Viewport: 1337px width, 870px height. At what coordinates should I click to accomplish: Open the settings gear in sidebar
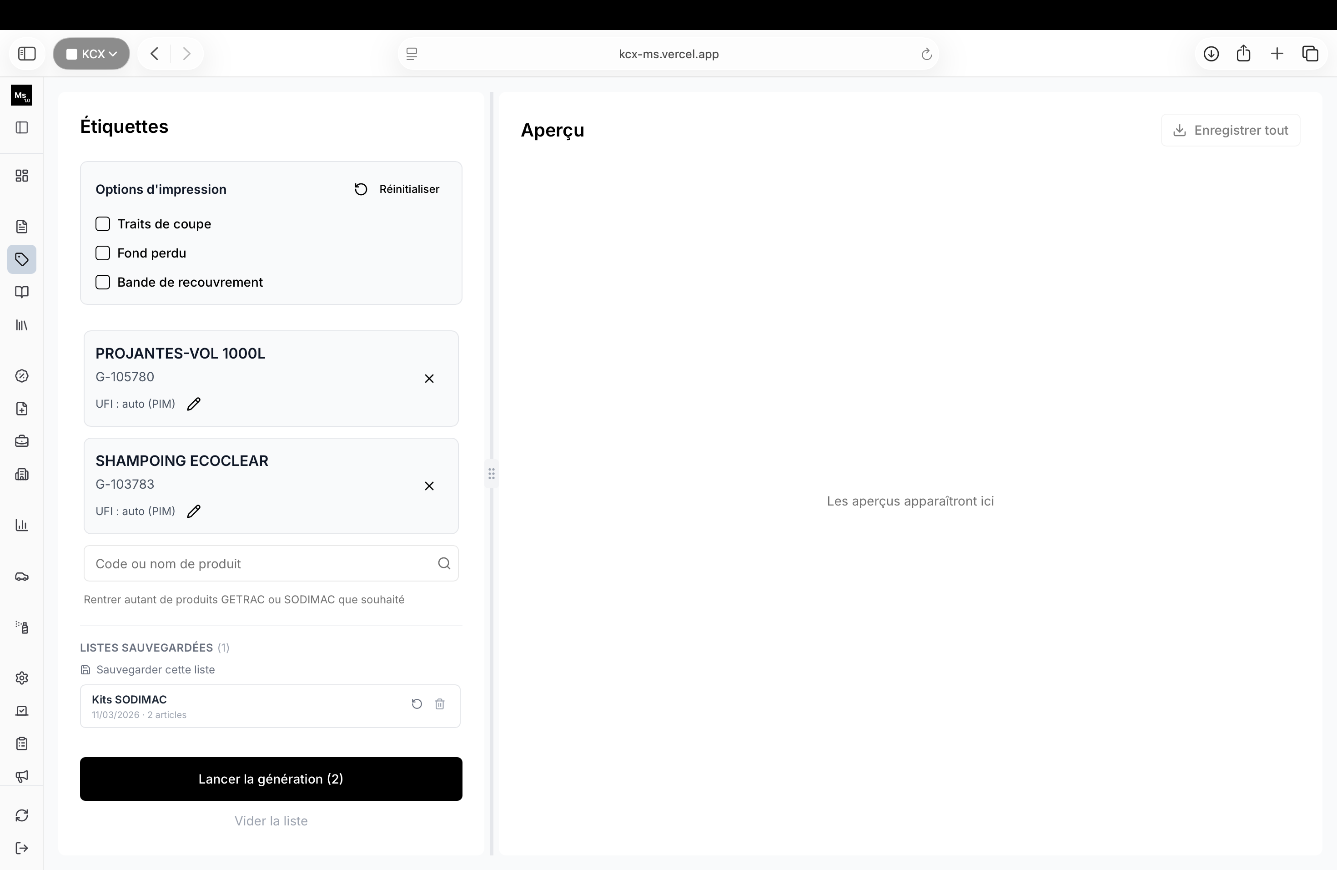click(x=22, y=678)
